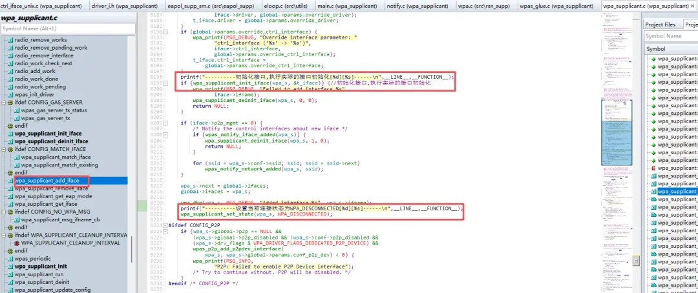Fold the code block at line 8206
The height and width of the screenshot is (293, 698).
tap(165, 123)
